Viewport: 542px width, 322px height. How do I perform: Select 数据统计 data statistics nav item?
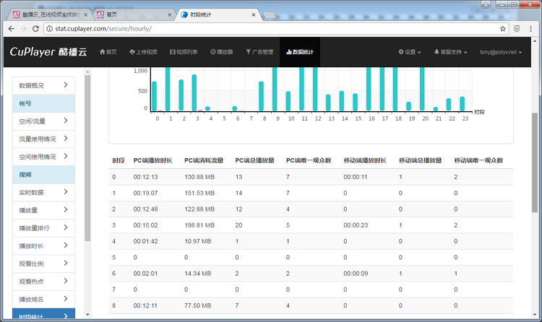[x=300, y=52]
